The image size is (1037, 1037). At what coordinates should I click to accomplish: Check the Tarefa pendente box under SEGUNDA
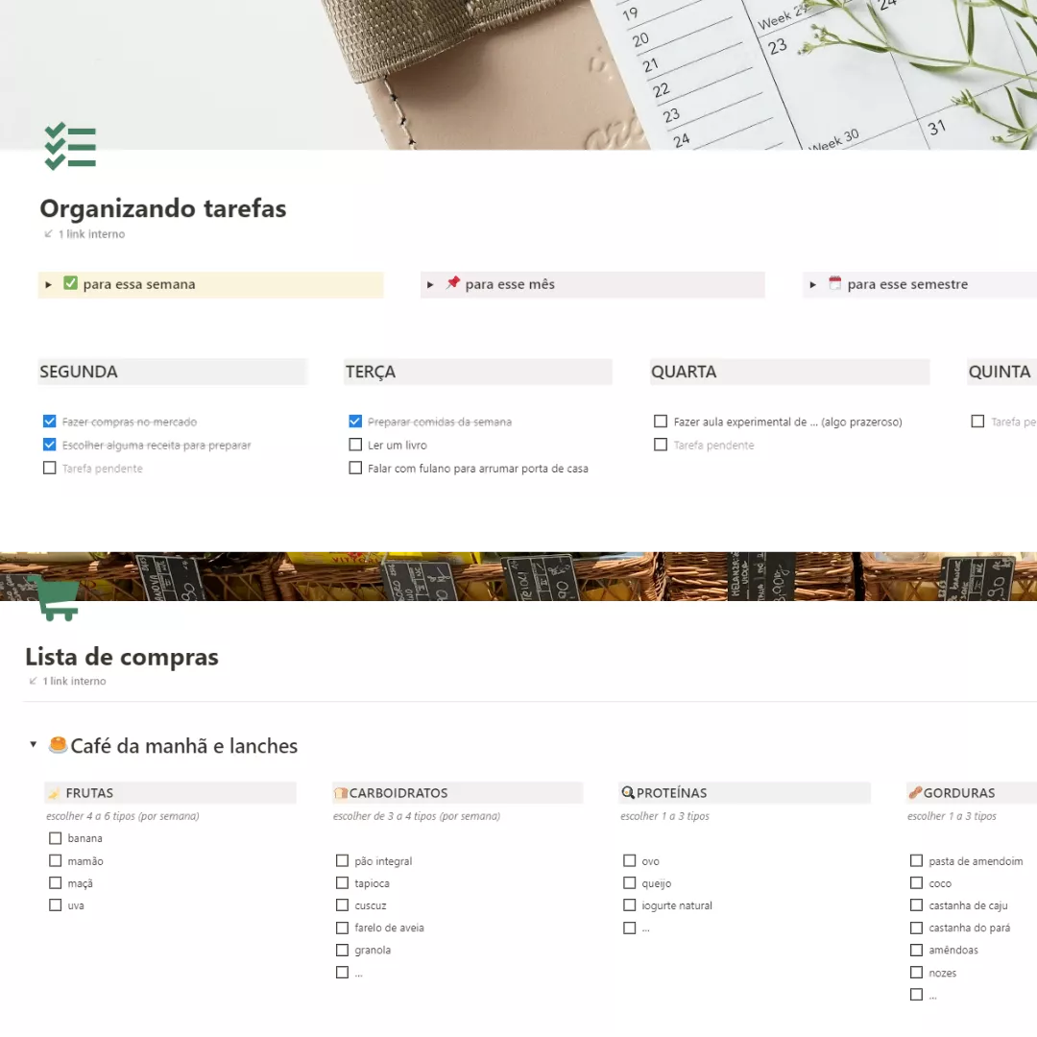pos(50,468)
